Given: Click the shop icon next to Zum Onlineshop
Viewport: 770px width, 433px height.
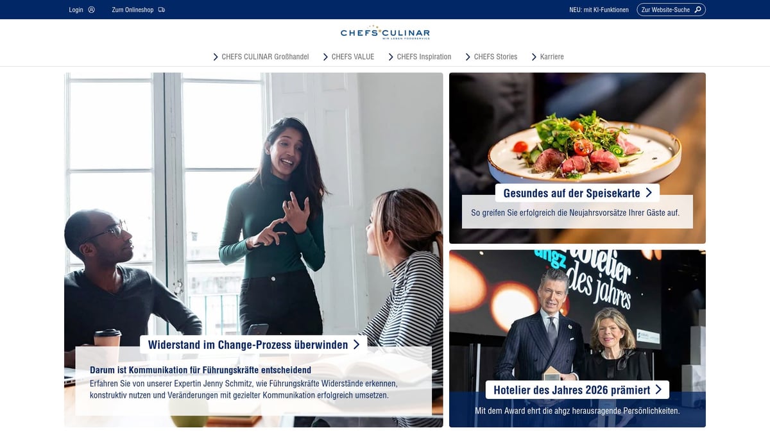Looking at the screenshot, I should (x=161, y=10).
